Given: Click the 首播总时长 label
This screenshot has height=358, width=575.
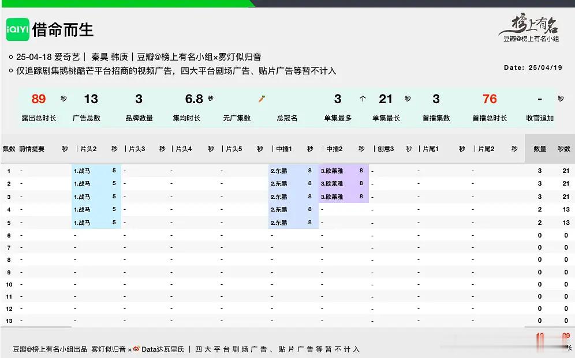Looking at the screenshot, I should pos(490,118).
